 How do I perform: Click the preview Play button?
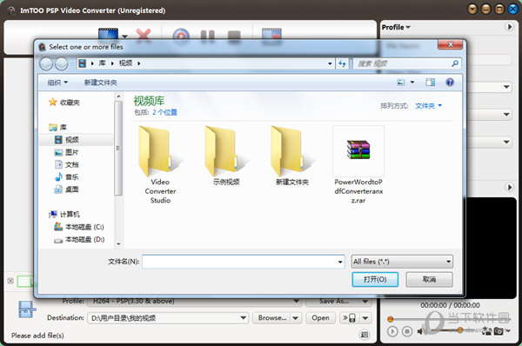[x=392, y=331]
